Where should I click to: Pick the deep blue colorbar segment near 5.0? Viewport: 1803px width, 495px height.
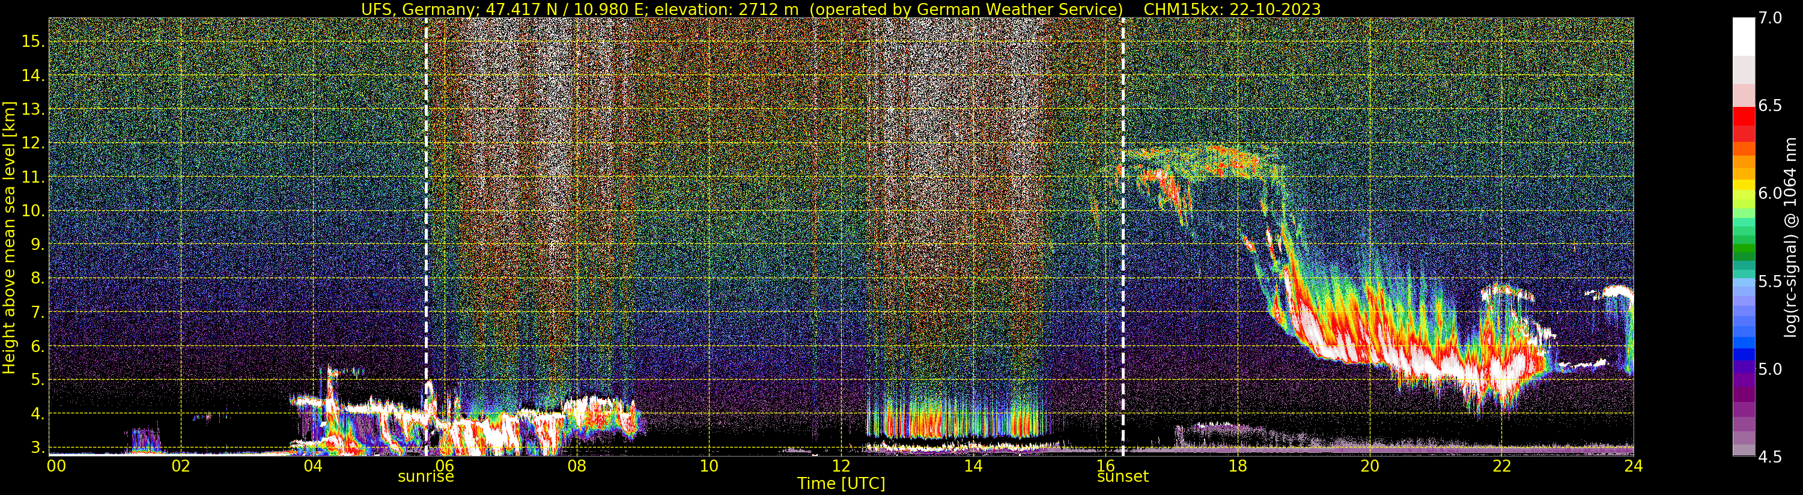pyautogui.click(x=1744, y=354)
